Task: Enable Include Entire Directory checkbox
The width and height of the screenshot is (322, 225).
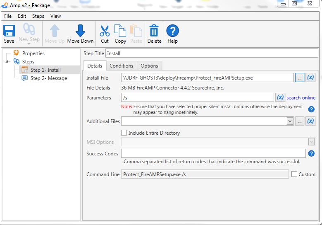Action: tap(124, 133)
